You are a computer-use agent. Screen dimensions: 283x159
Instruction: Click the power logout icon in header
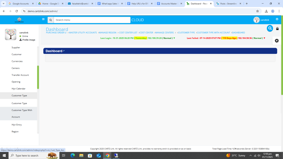tap(277, 19)
